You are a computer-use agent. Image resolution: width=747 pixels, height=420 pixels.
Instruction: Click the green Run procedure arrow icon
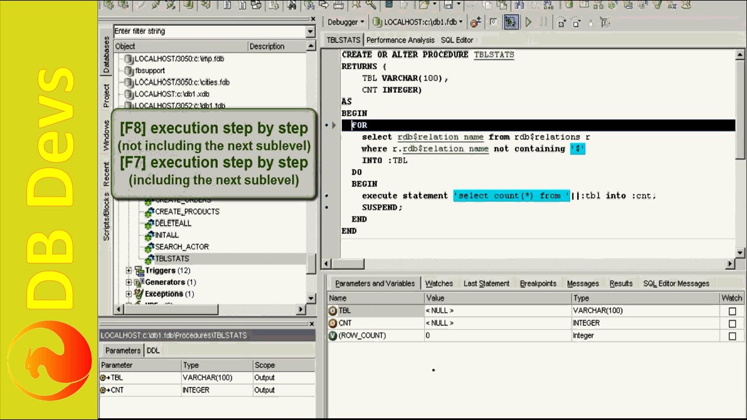click(528, 22)
